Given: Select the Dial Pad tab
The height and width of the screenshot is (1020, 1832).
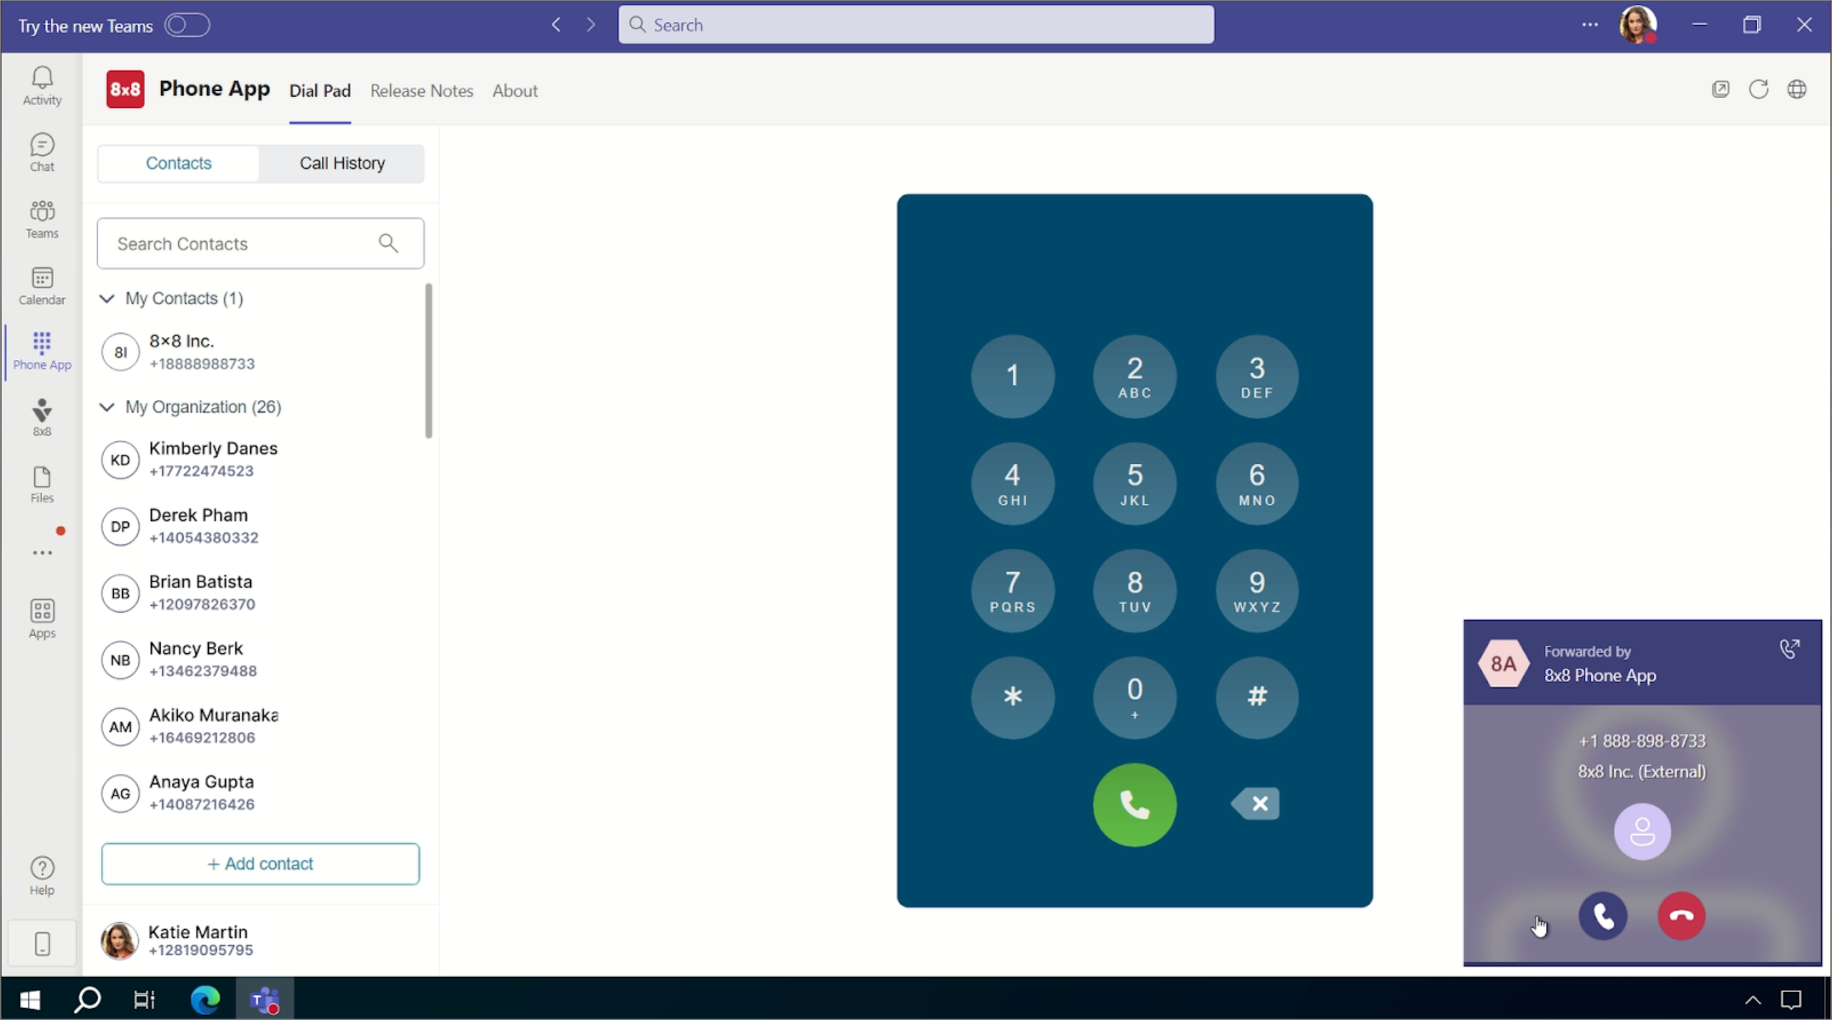Looking at the screenshot, I should (317, 90).
